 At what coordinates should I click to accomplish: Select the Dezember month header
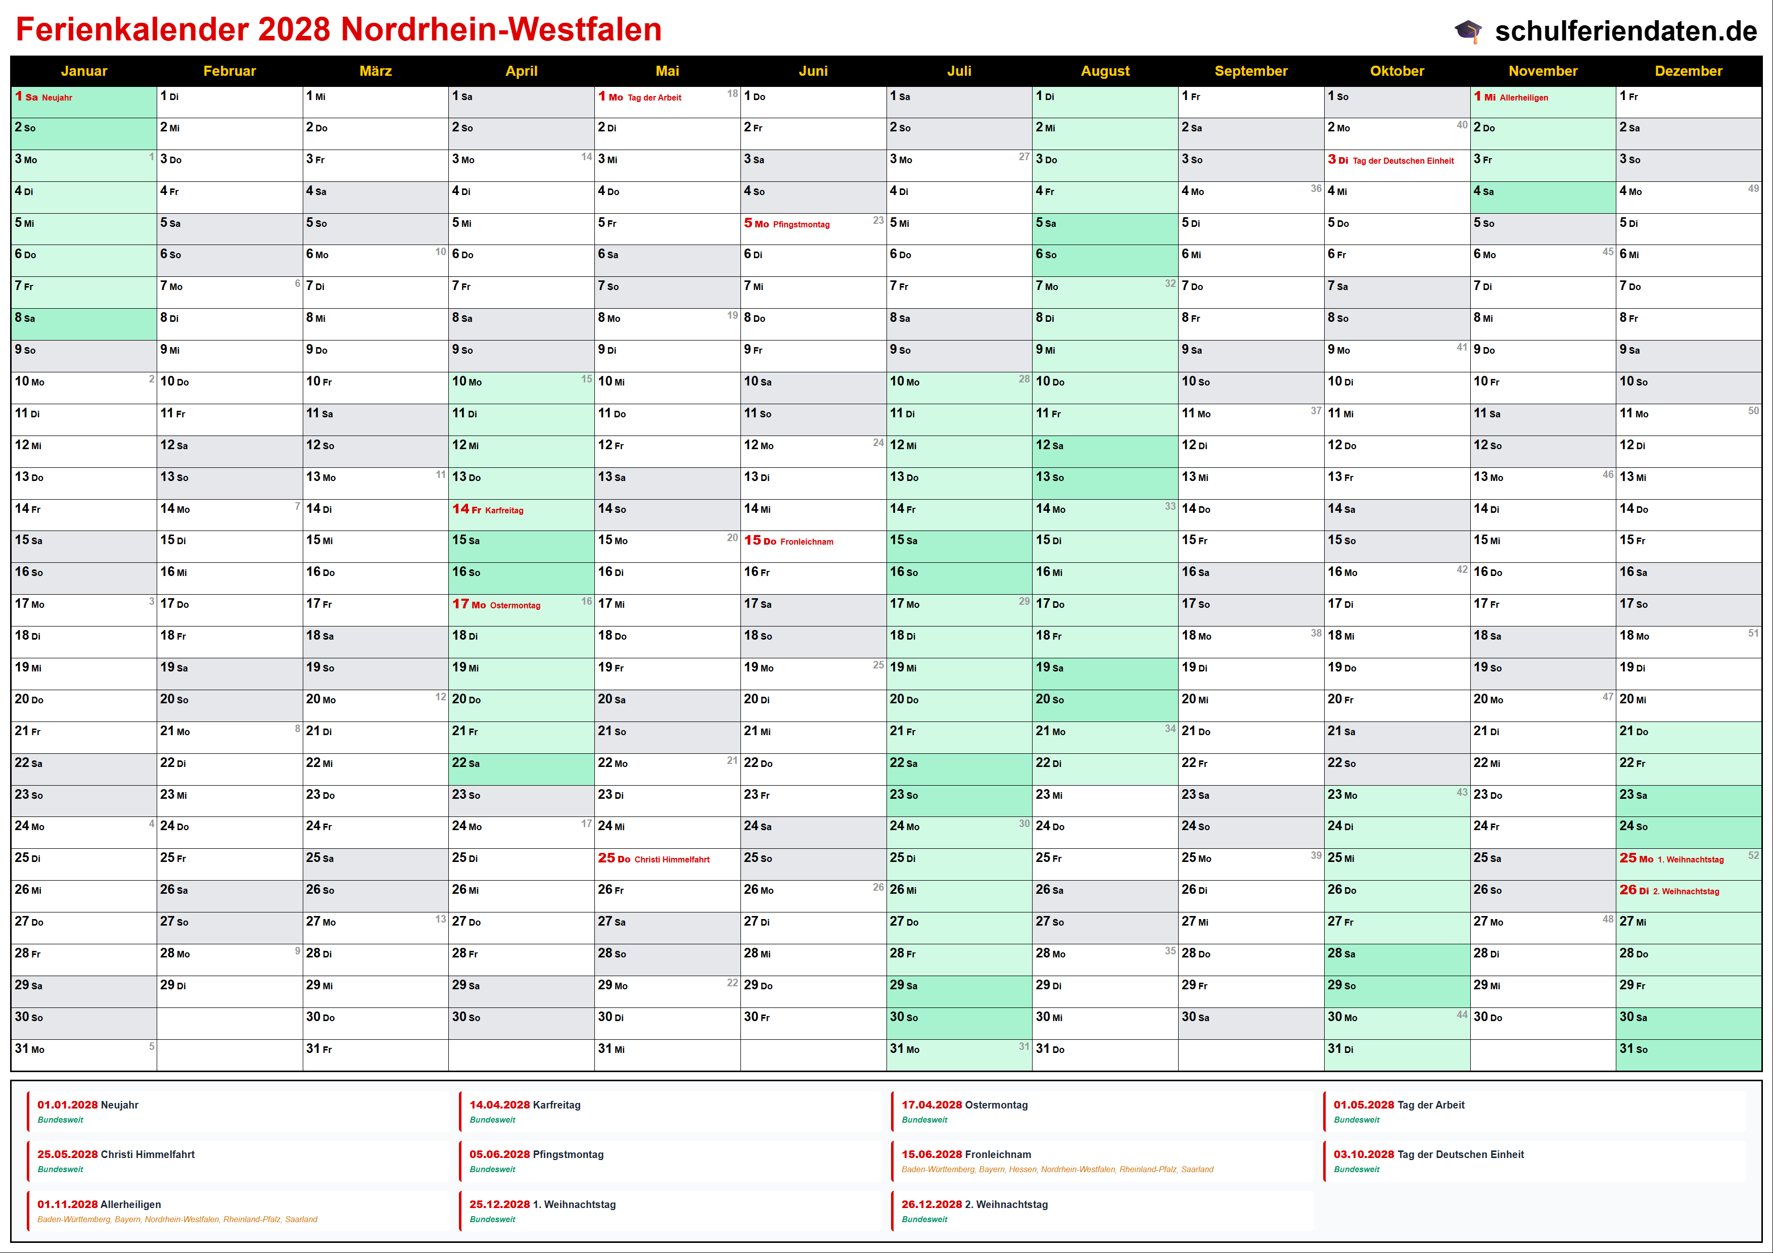(x=1688, y=71)
